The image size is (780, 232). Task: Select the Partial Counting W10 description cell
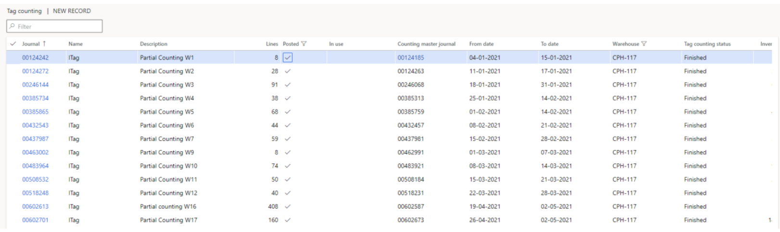[168, 166]
